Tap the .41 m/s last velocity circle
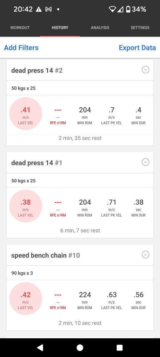160x357 pixels. 26,114
